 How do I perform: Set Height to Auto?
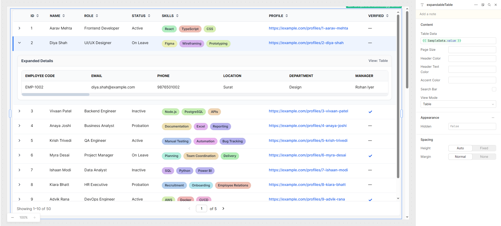460,148
